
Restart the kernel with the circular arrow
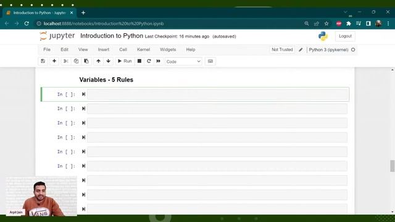point(149,61)
